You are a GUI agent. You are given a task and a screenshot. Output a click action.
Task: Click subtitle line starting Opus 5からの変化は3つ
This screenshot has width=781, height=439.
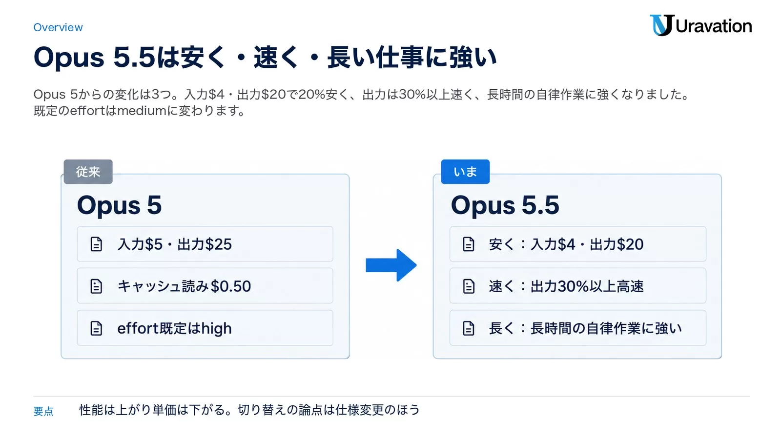click(x=362, y=94)
